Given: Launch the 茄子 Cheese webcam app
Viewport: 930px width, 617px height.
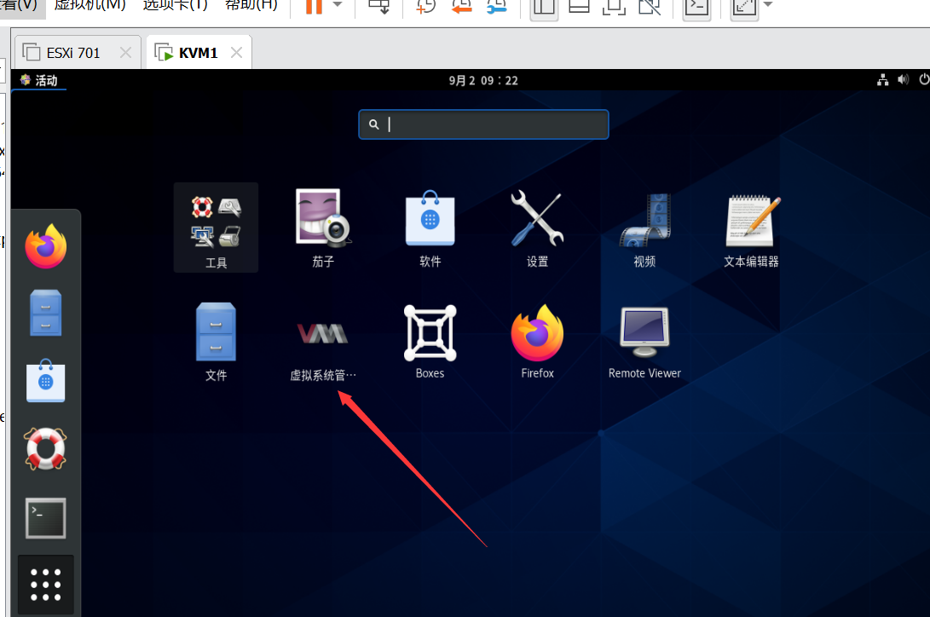Looking at the screenshot, I should [x=323, y=228].
